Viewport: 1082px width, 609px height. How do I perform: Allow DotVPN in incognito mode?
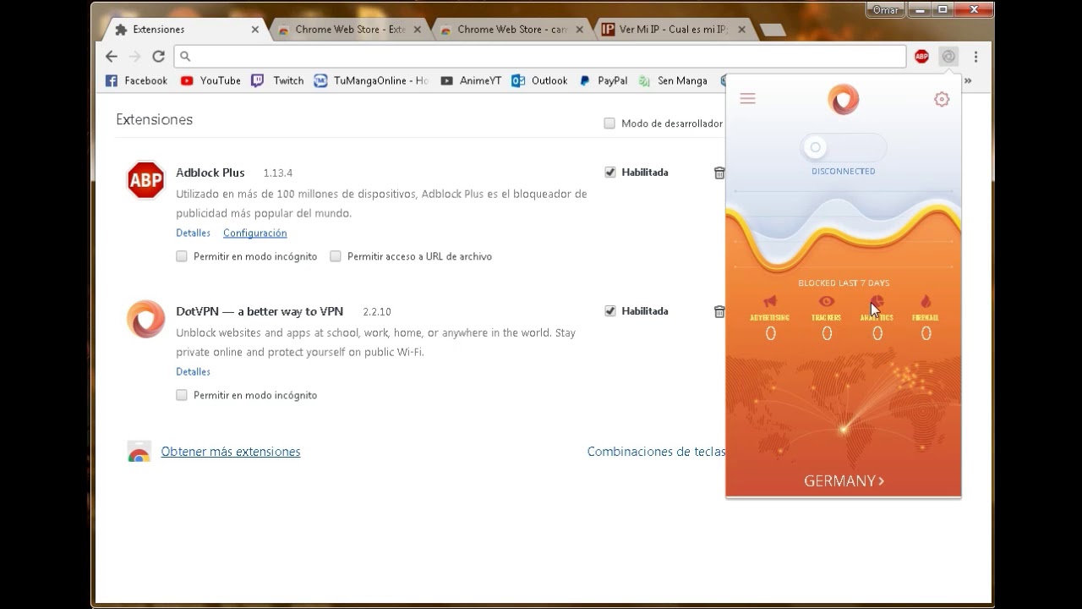(x=182, y=395)
